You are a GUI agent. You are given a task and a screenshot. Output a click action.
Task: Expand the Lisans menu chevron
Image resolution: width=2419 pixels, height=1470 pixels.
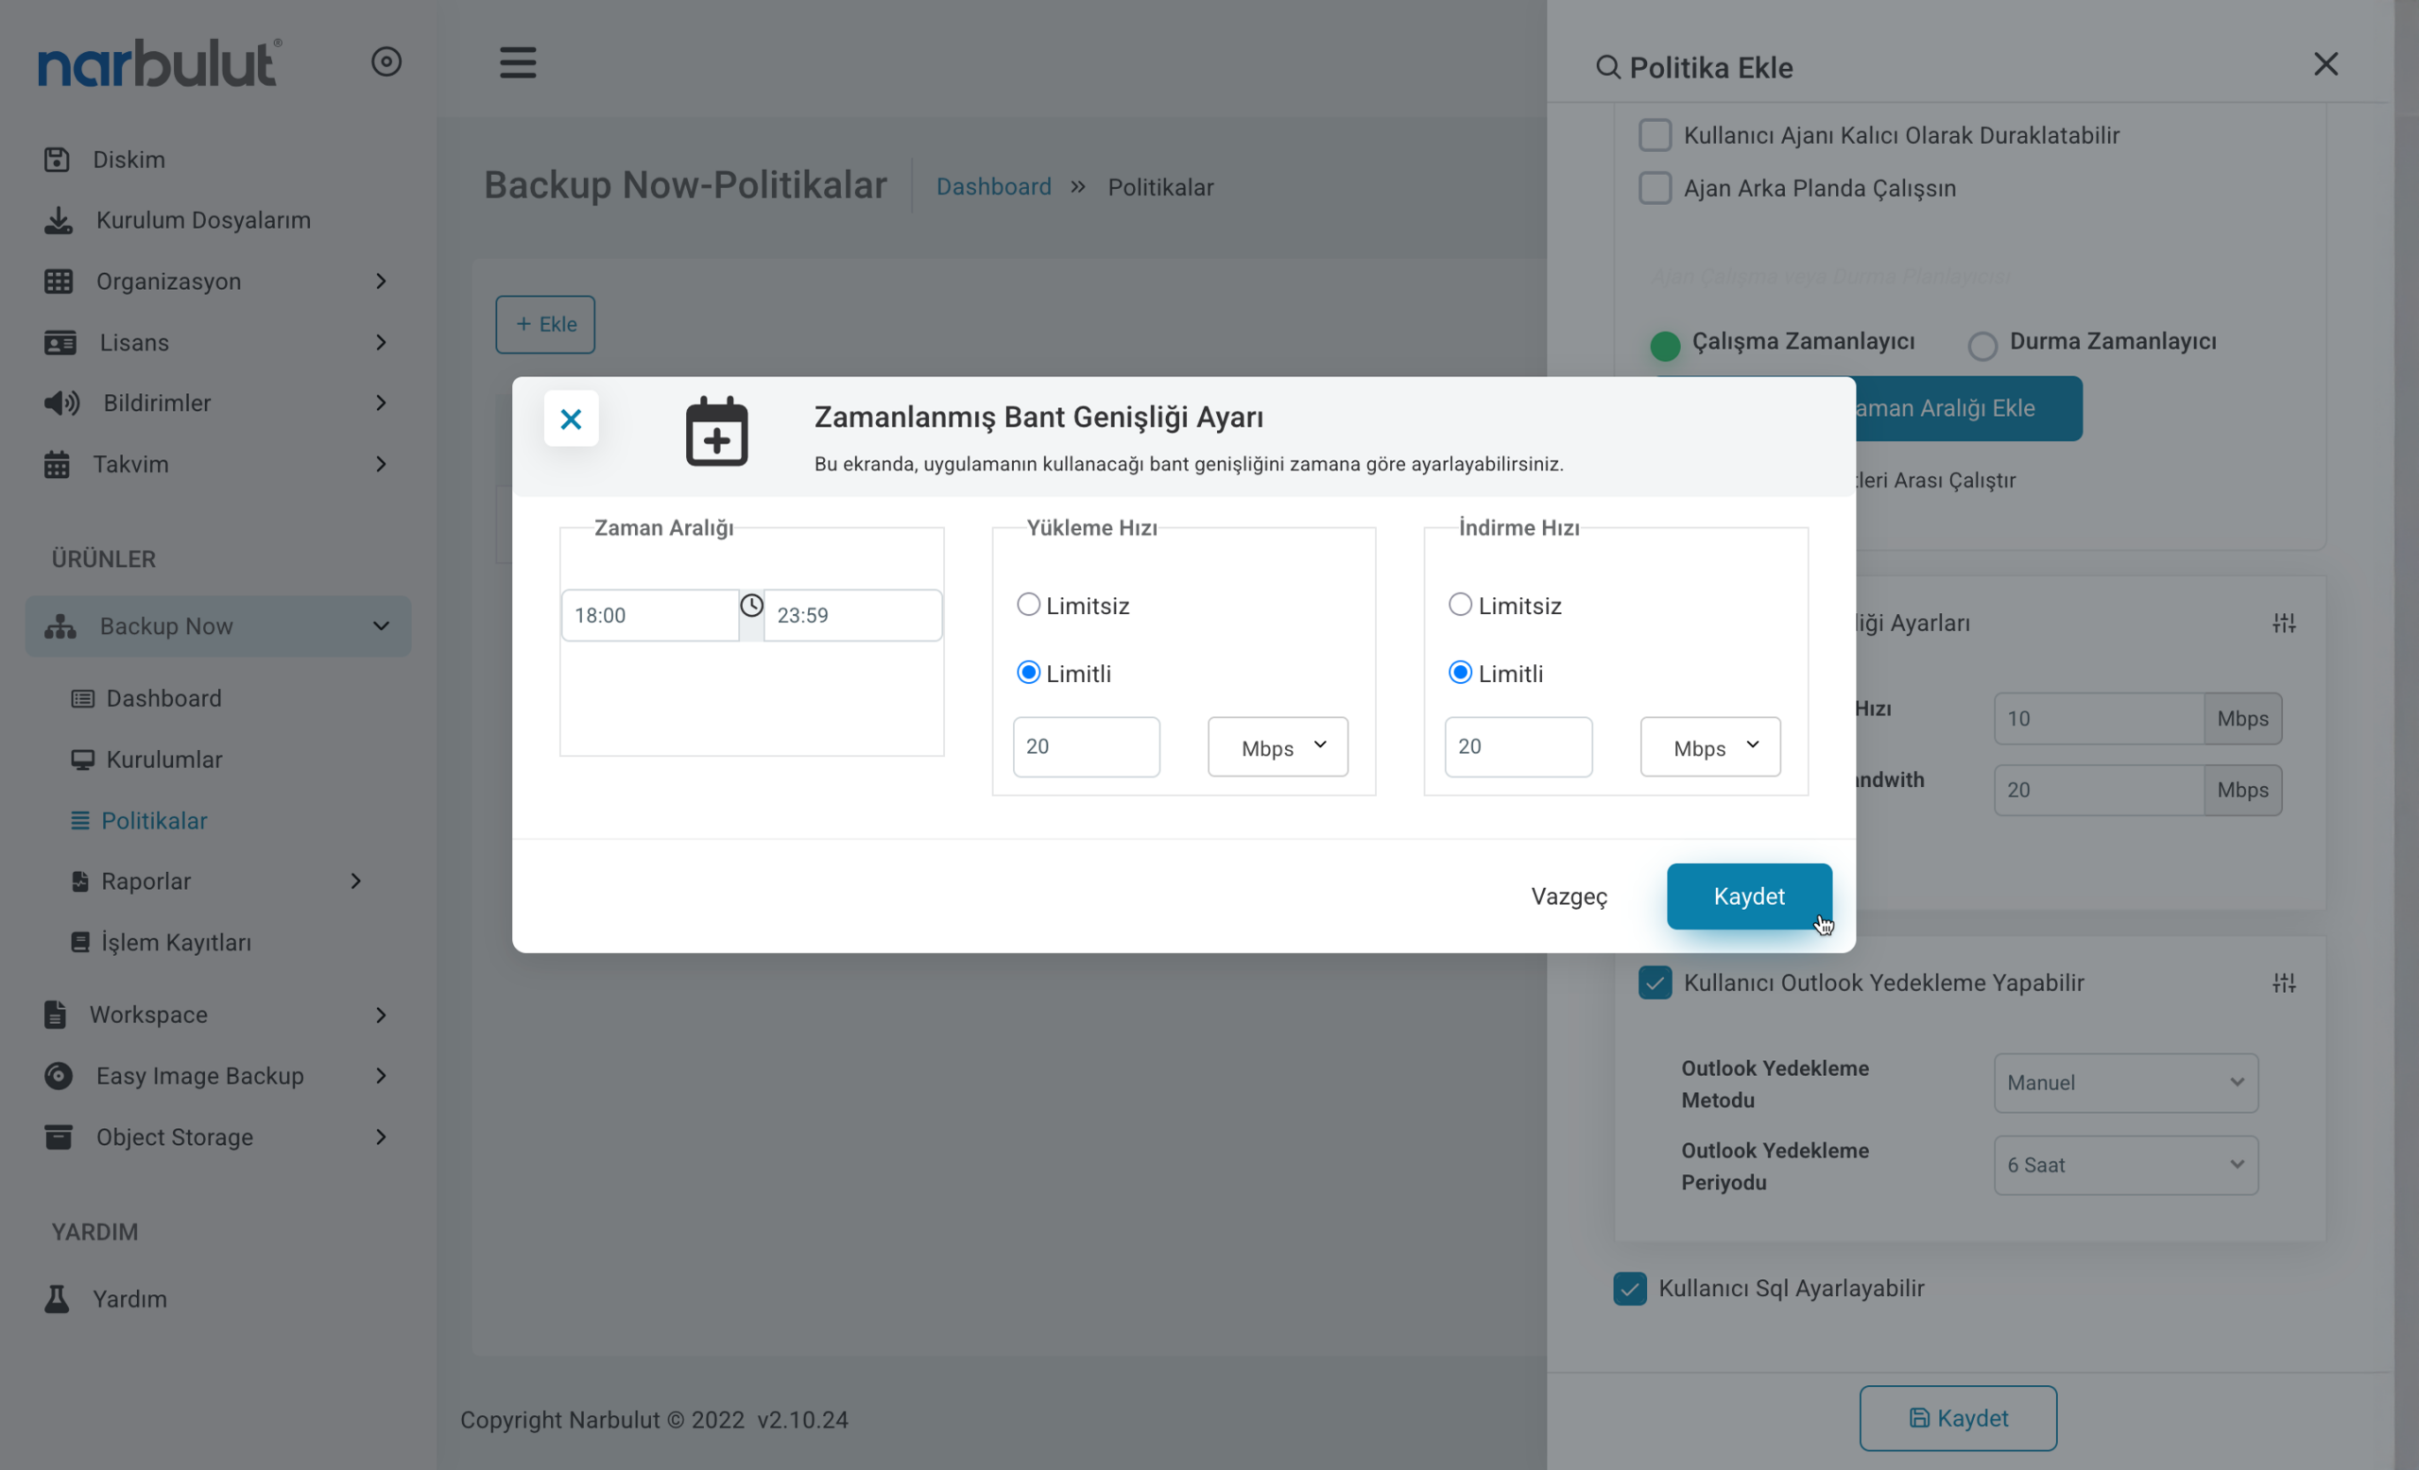point(381,343)
